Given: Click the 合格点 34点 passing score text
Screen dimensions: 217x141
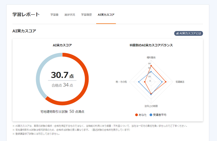Looking at the screenshot, I should pos(62,85).
